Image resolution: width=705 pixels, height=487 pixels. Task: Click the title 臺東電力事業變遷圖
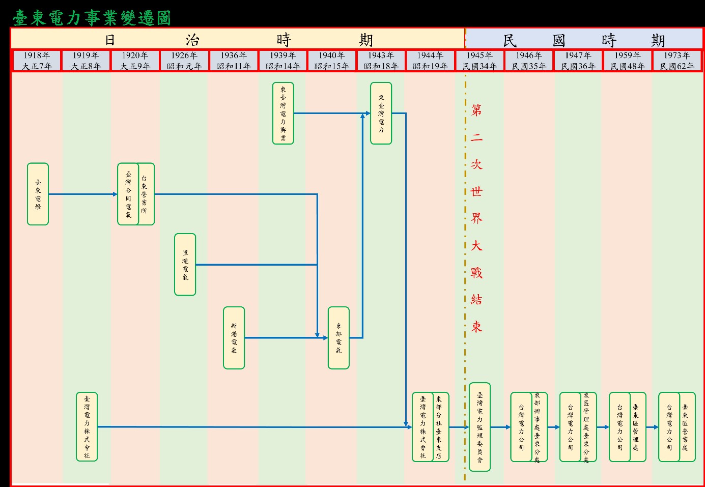click(92, 17)
